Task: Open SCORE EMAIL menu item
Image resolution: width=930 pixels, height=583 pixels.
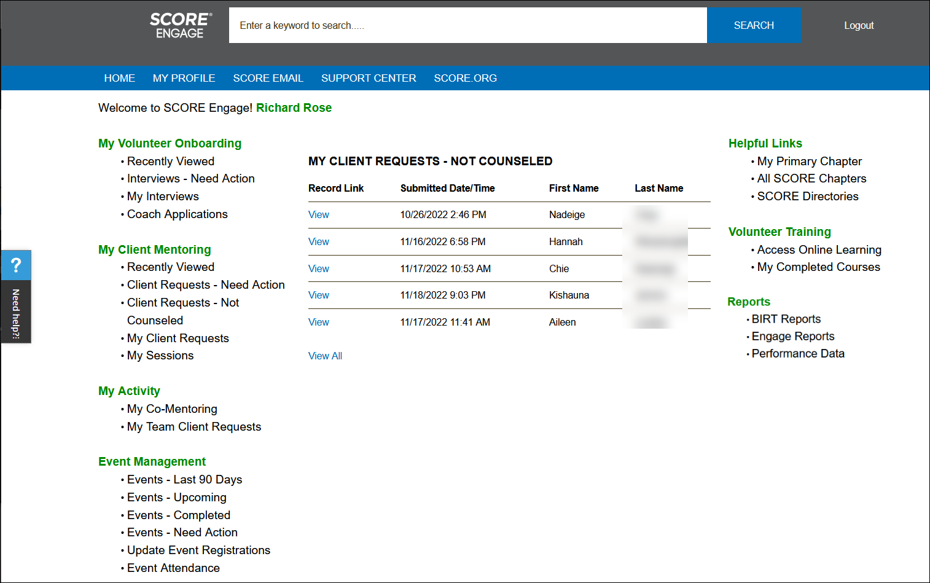Action: (x=268, y=78)
